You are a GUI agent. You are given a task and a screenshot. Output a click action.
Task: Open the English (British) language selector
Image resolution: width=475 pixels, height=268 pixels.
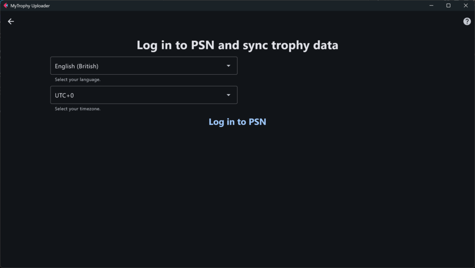click(144, 66)
